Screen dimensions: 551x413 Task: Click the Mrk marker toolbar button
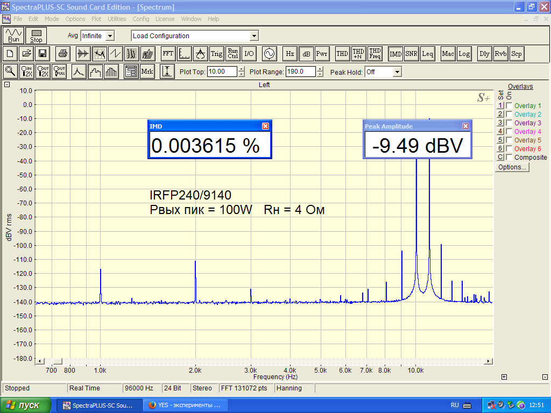[147, 72]
